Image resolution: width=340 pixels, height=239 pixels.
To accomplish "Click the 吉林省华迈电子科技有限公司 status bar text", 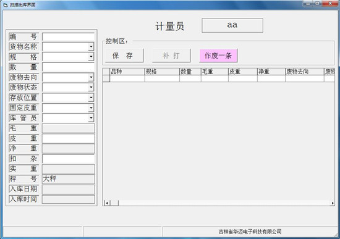I will pos(250,232).
